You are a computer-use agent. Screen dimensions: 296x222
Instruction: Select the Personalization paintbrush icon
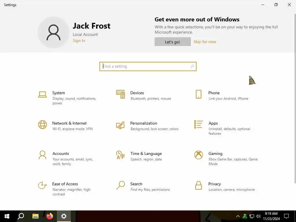(x=121, y=125)
